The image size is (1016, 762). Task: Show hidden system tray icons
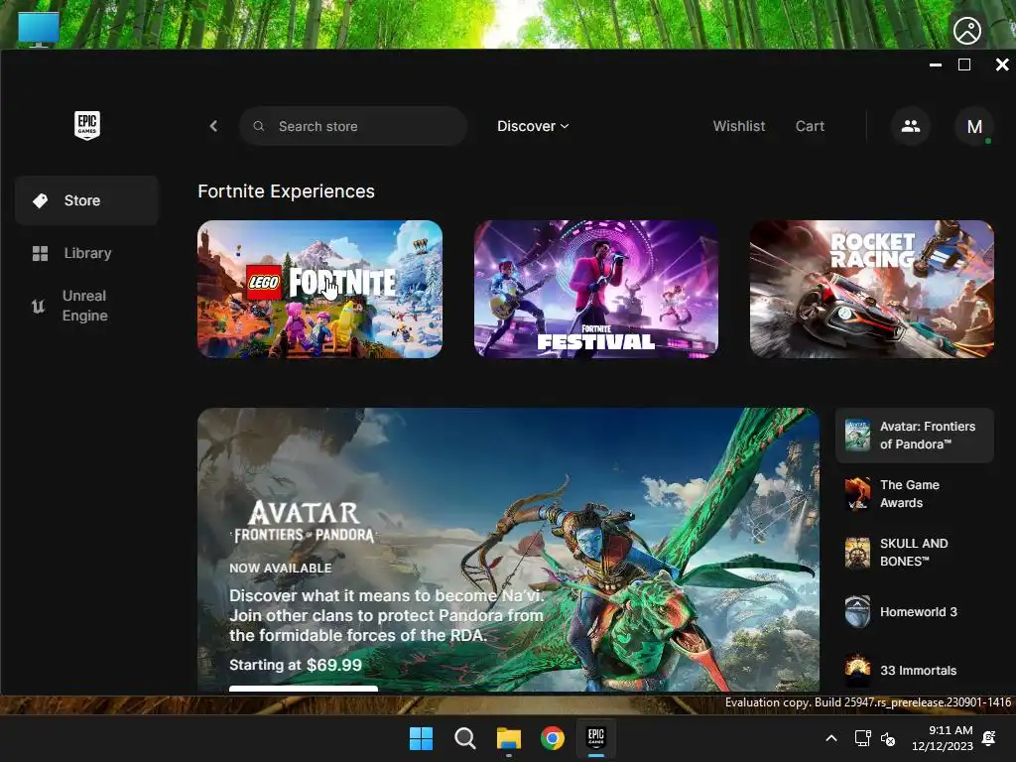[x=831, y=738]
